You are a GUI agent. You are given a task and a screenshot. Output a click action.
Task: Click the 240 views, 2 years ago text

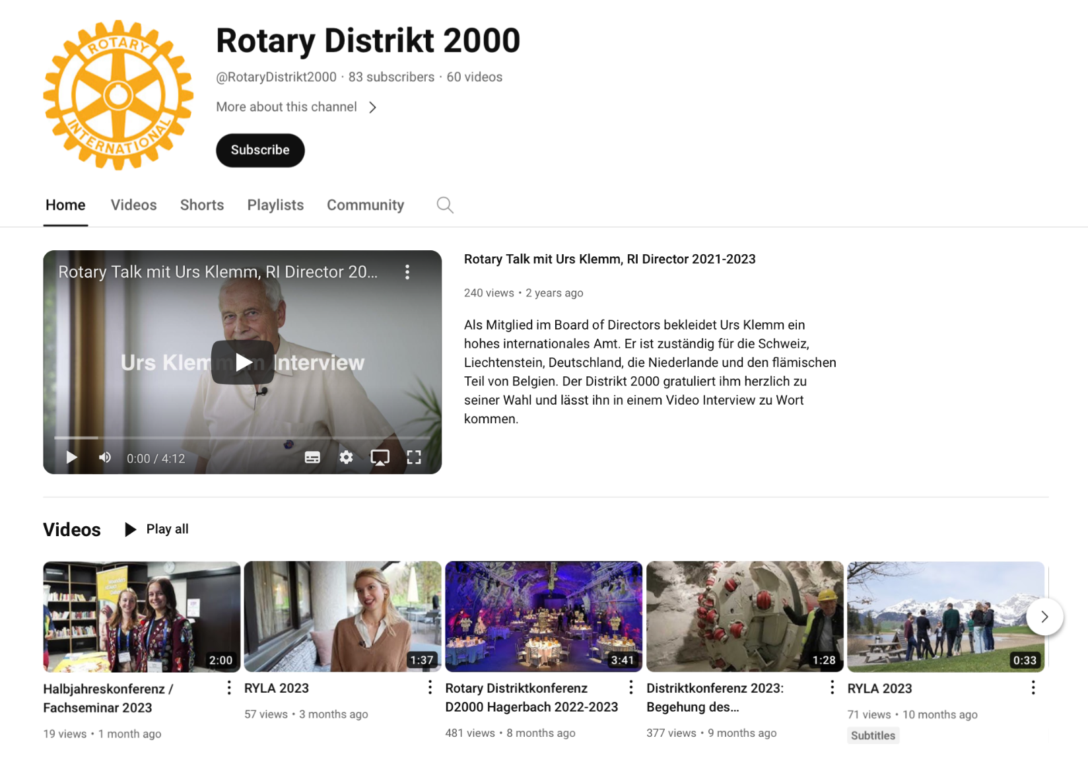click(524, 293)
